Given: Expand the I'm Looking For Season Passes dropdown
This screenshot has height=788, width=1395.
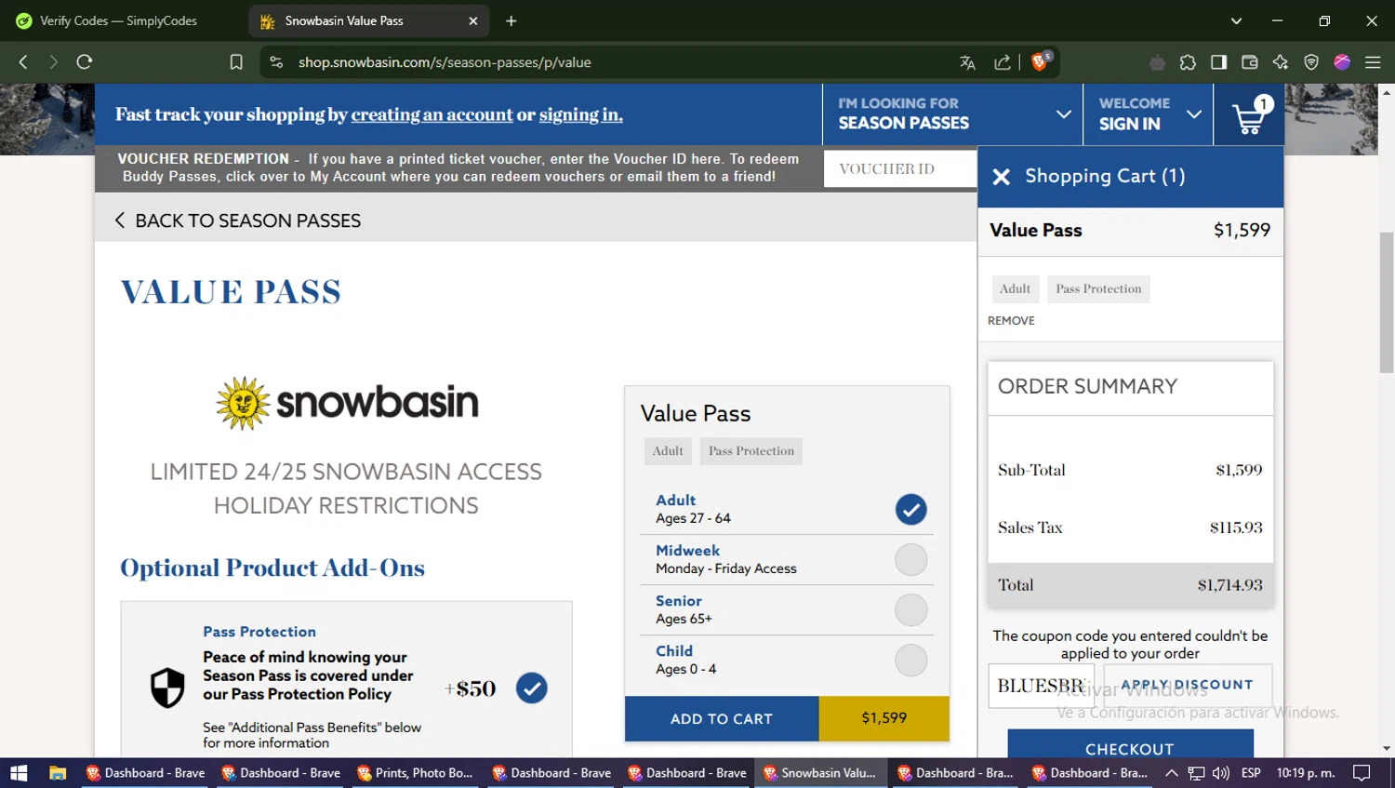Looking at the screenshot, I should coord(952,114).
